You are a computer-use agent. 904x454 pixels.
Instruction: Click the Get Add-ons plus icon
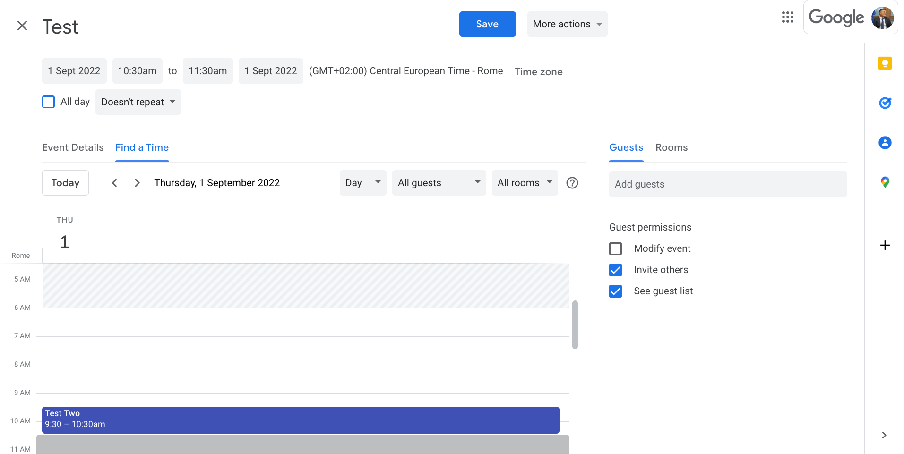885,245
